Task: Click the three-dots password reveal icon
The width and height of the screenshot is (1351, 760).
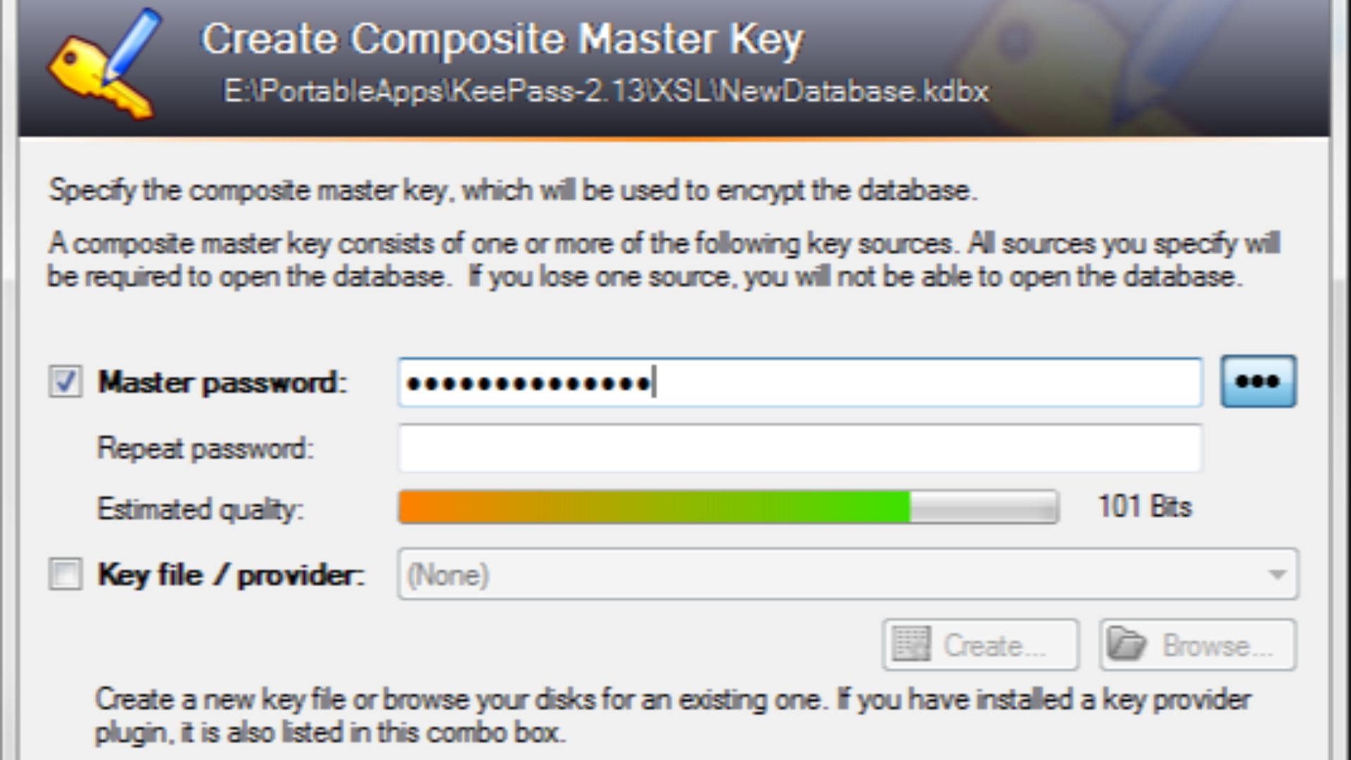Action: [x=1258, y=381]
